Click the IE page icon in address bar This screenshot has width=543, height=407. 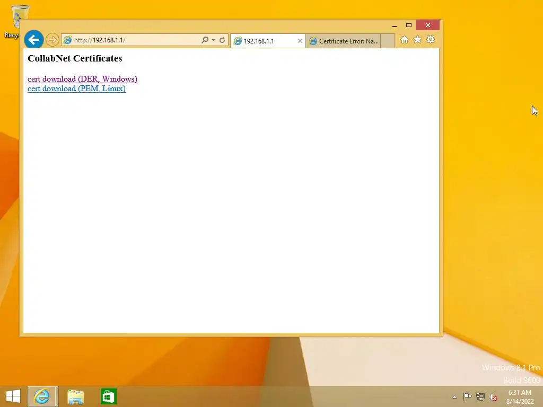67,40
